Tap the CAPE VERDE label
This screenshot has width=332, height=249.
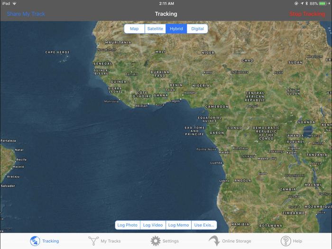[x=57, y=52]
